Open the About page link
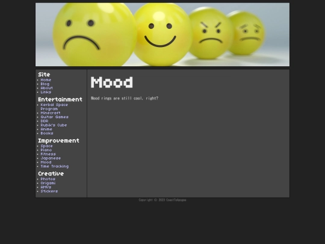Image resolution: width=325 pixels, height=244 pixels. 46,88
